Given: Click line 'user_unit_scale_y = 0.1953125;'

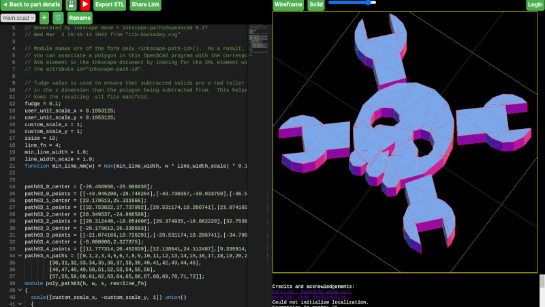Looking at the screenshot, I should 70,117.
